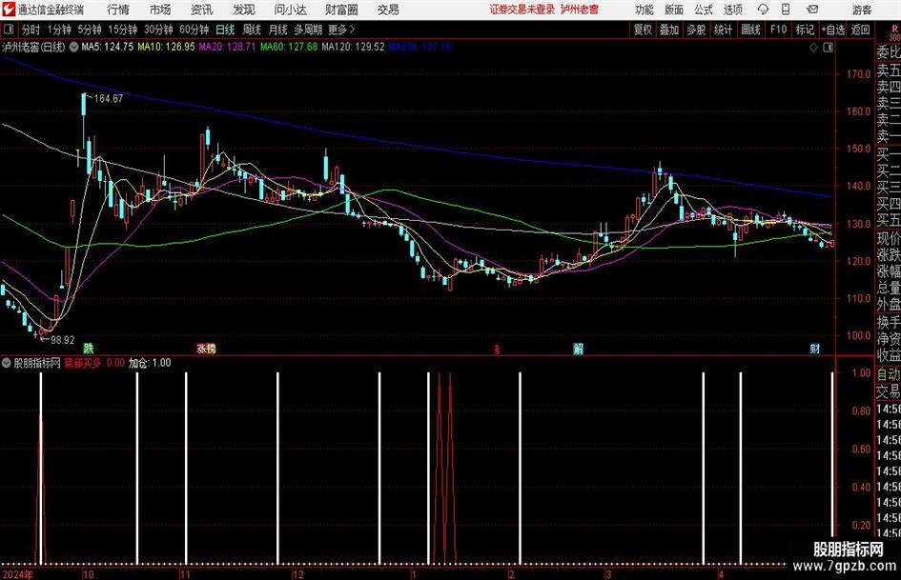Add the stock with the +自选 button
The height and width of the screenshot is (580, 901).
pyautogui.click(x=833, y=30)
